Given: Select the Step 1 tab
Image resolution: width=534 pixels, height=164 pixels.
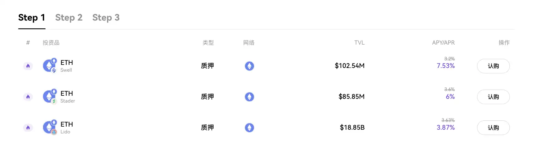Looking at the screenshot, I should tap(32, 17).
